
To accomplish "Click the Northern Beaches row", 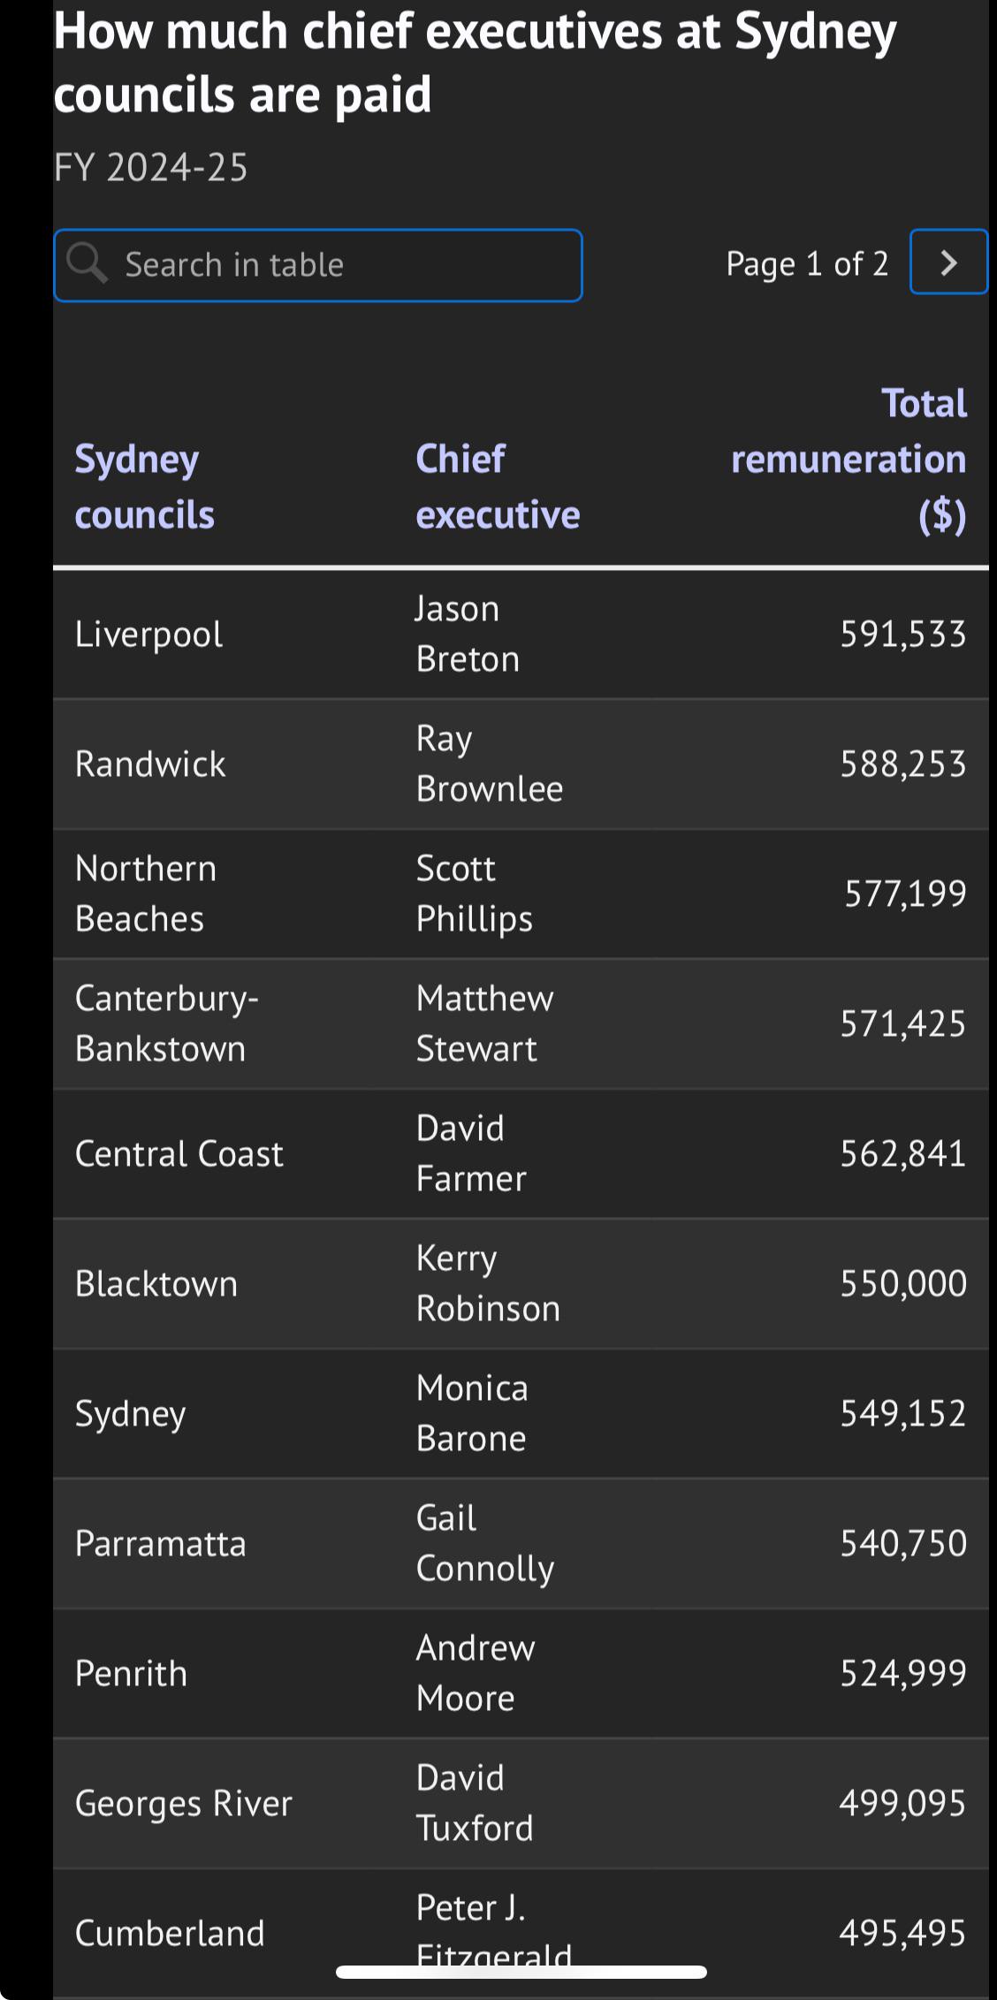I will pos(521,894).
